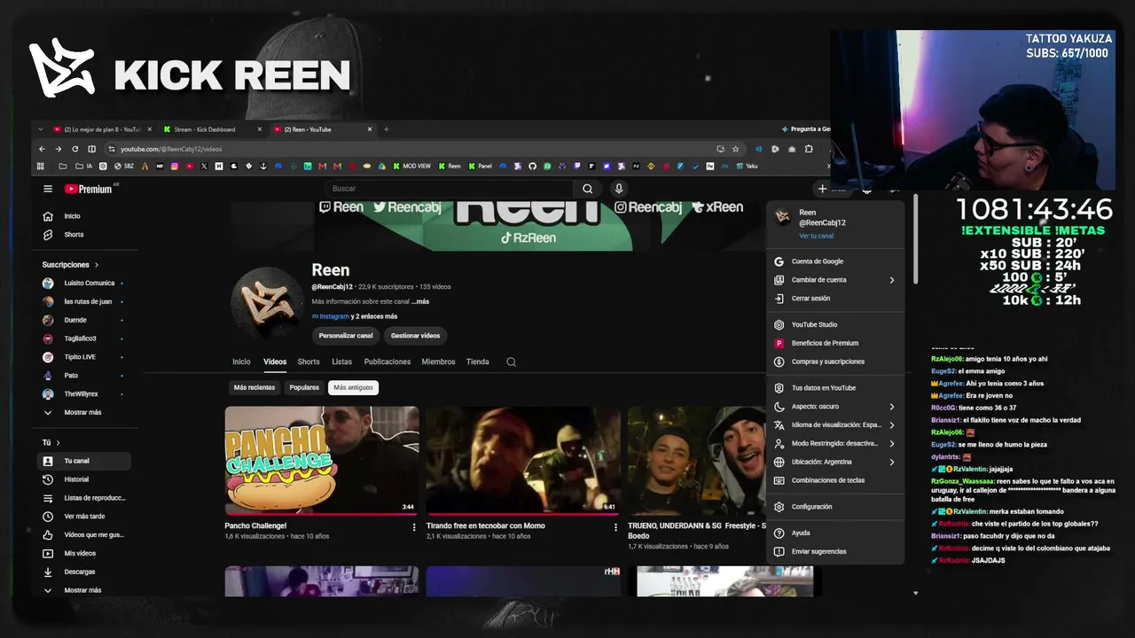1135x638 pixels.
Task: Expand Cambiar de cuenta submenu
Action: 834,280
